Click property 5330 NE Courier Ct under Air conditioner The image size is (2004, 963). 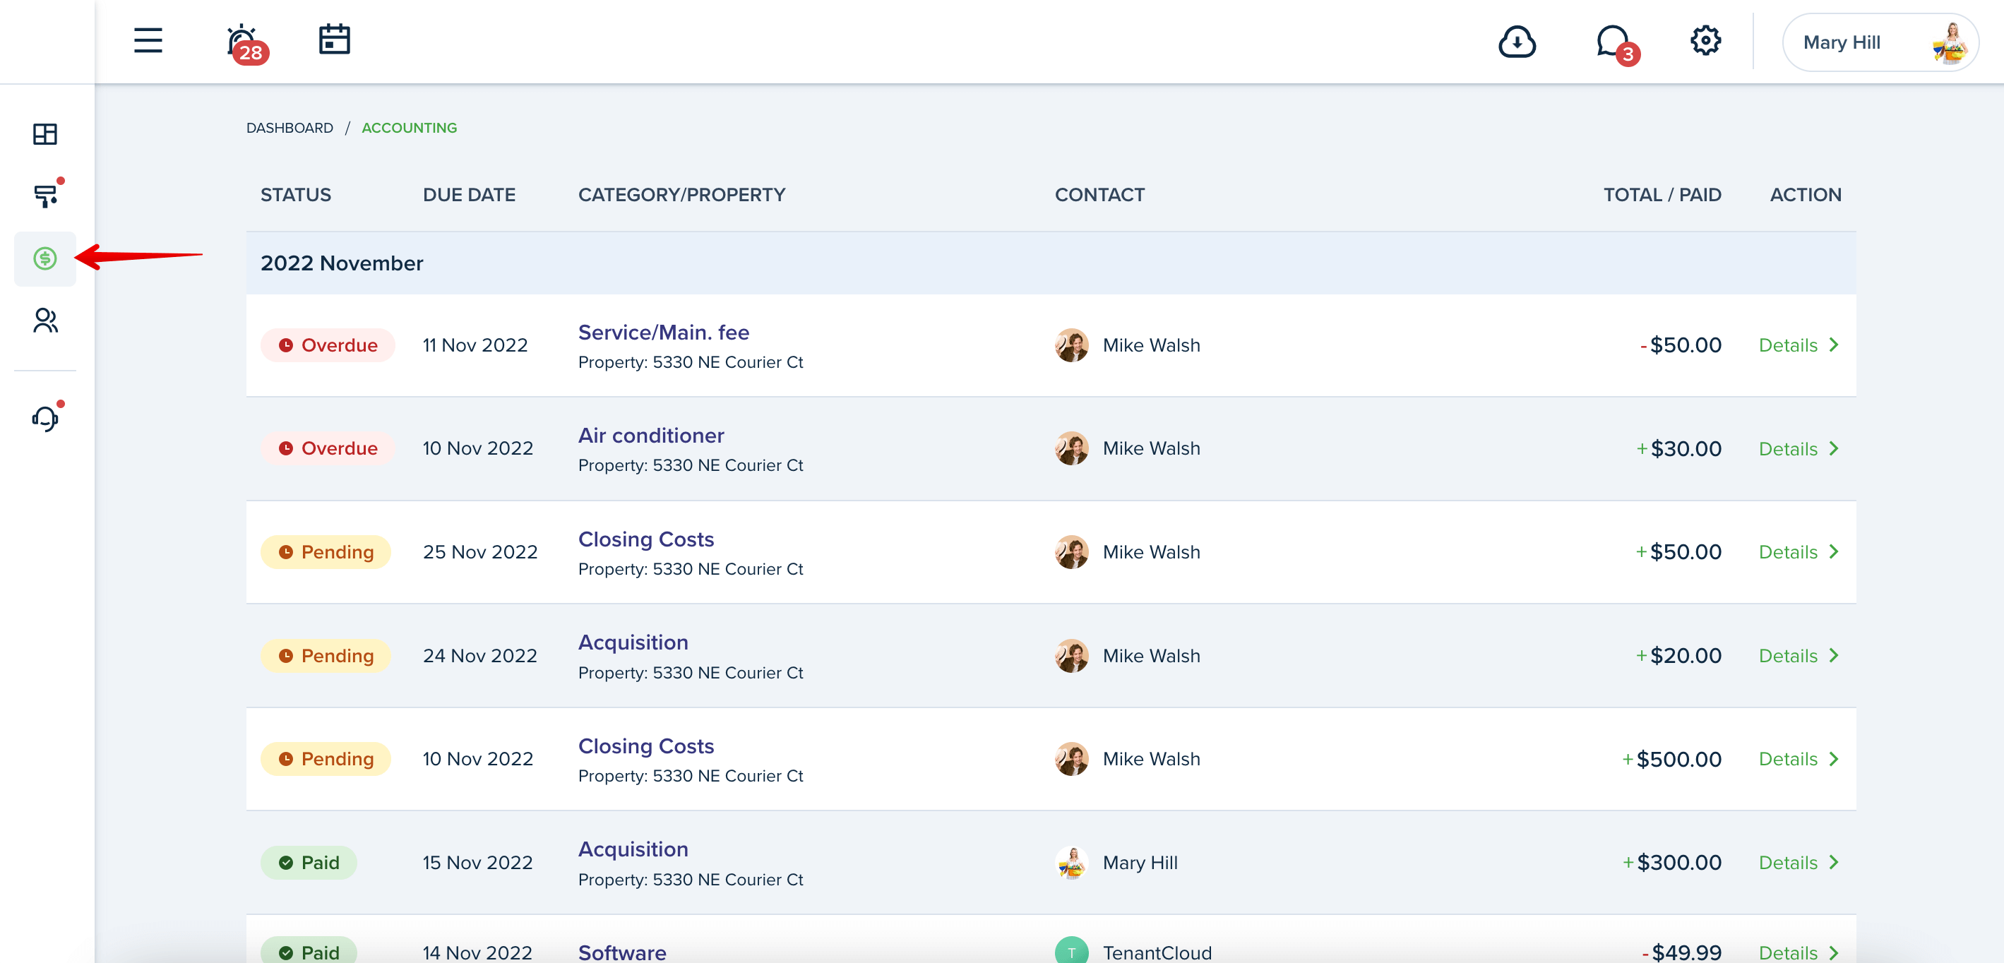(x=691, y=465)
